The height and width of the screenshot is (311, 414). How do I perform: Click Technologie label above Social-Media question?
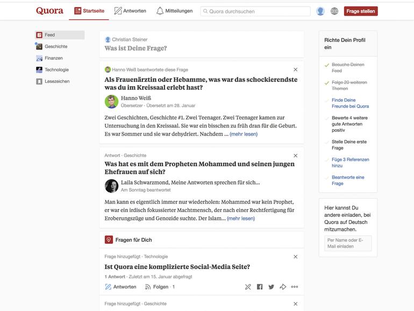156,257
